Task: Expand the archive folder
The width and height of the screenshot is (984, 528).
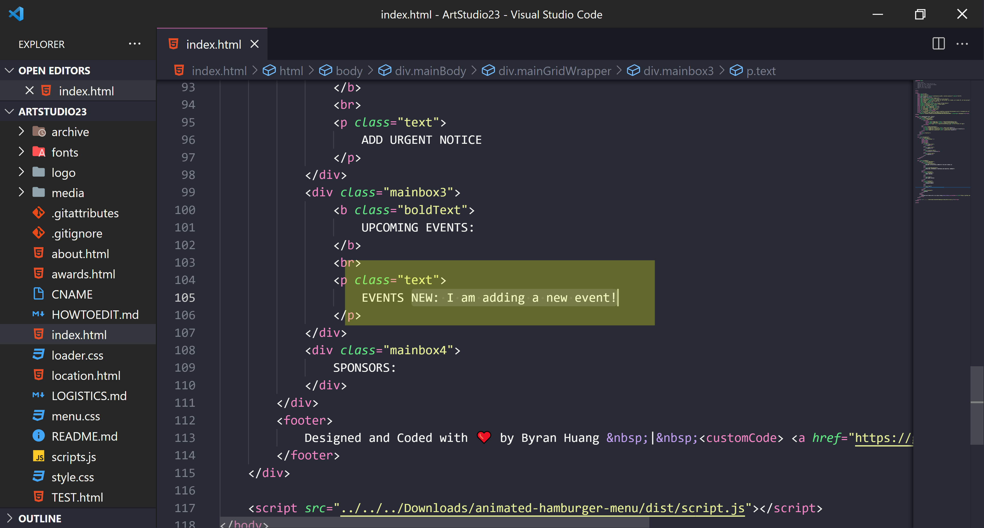Action: [x=21, y=131]
